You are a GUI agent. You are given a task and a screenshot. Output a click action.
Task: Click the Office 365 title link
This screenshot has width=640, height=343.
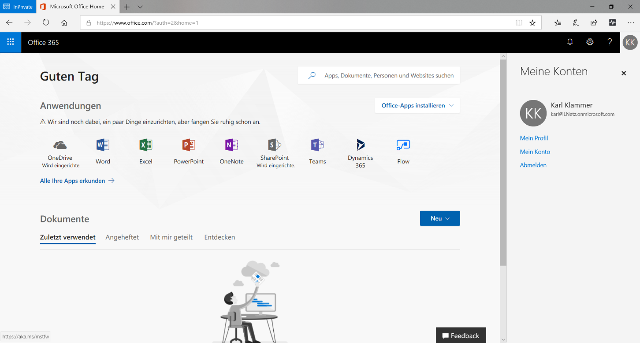tap(43, 42)
